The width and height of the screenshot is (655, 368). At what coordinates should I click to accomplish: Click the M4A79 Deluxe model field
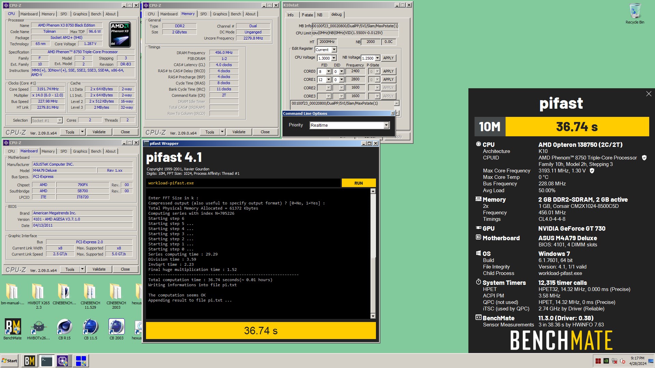(64, 170)
